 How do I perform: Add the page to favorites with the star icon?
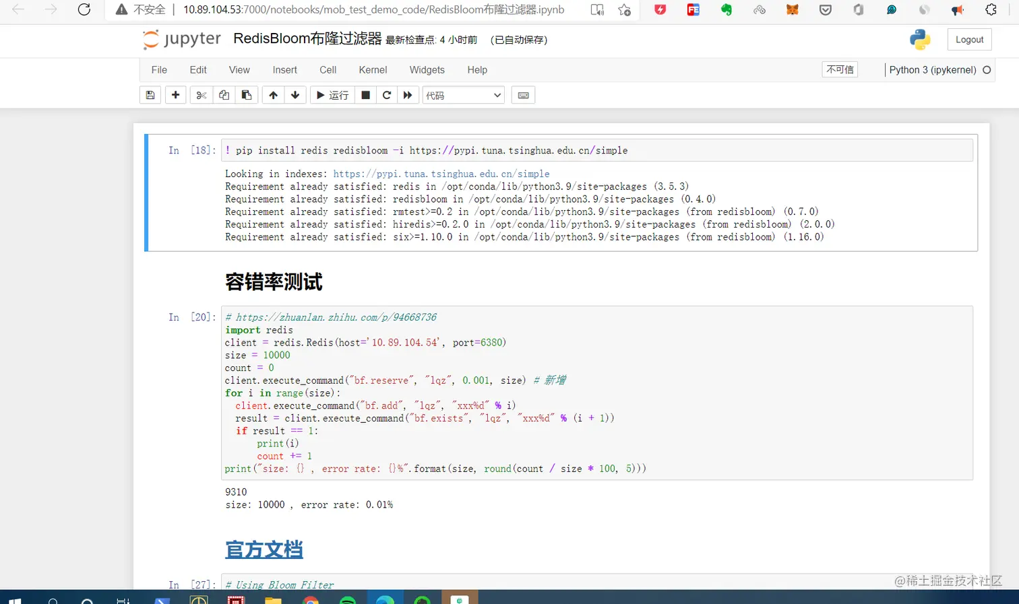pos(625,9)
